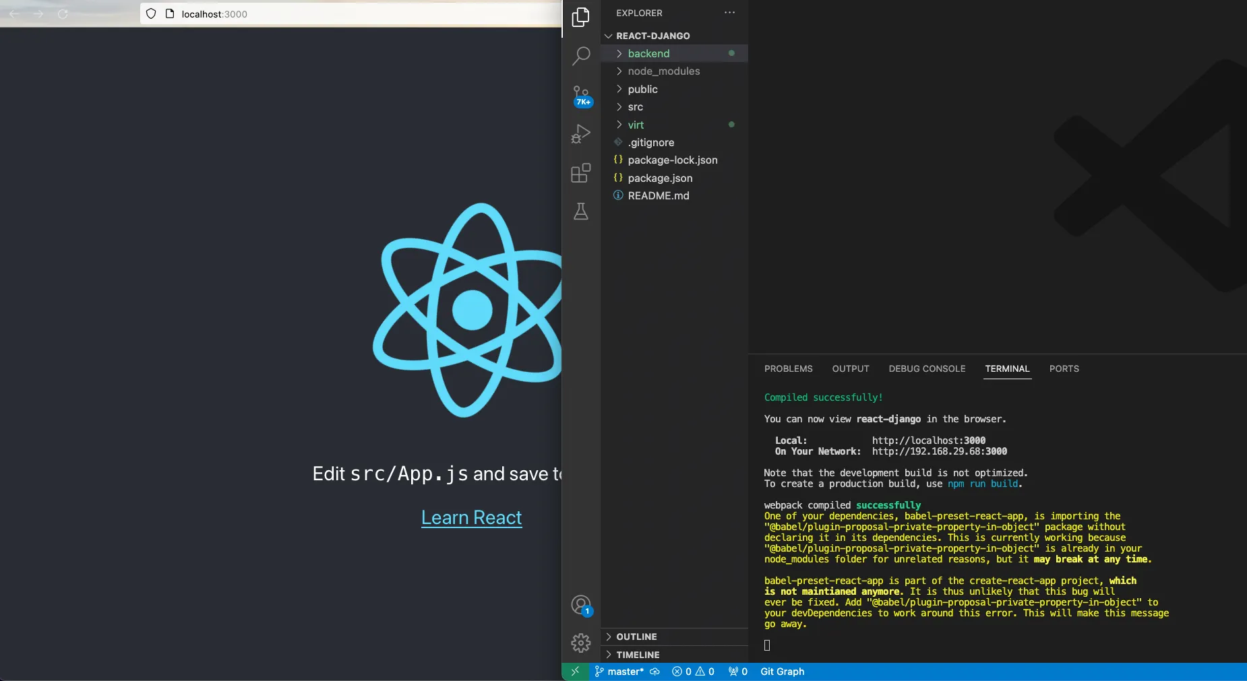Expand the OUTLINE section
The image size is (1247, 681).
[674, 637]
